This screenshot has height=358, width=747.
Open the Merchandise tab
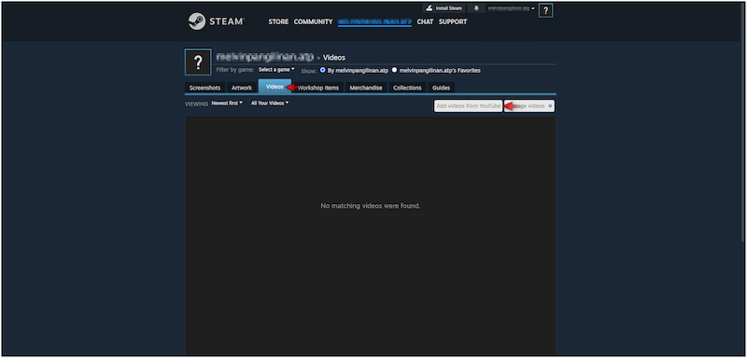366,88
